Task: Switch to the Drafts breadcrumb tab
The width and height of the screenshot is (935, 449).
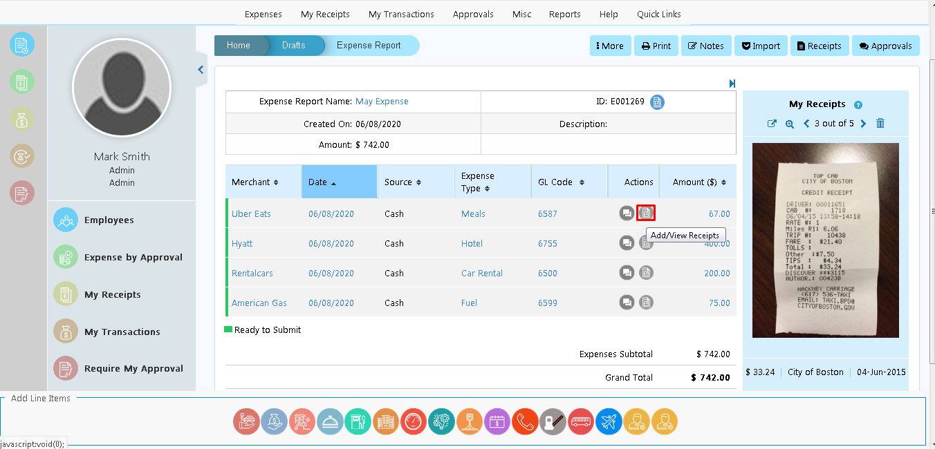Action: pyautogui.click(x=293, y=46)
